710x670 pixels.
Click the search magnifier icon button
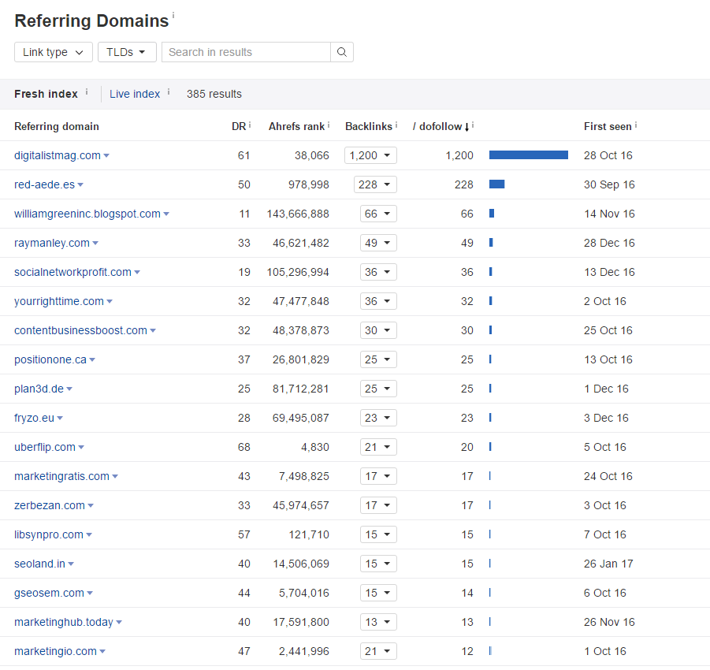(x=342, y=52)
